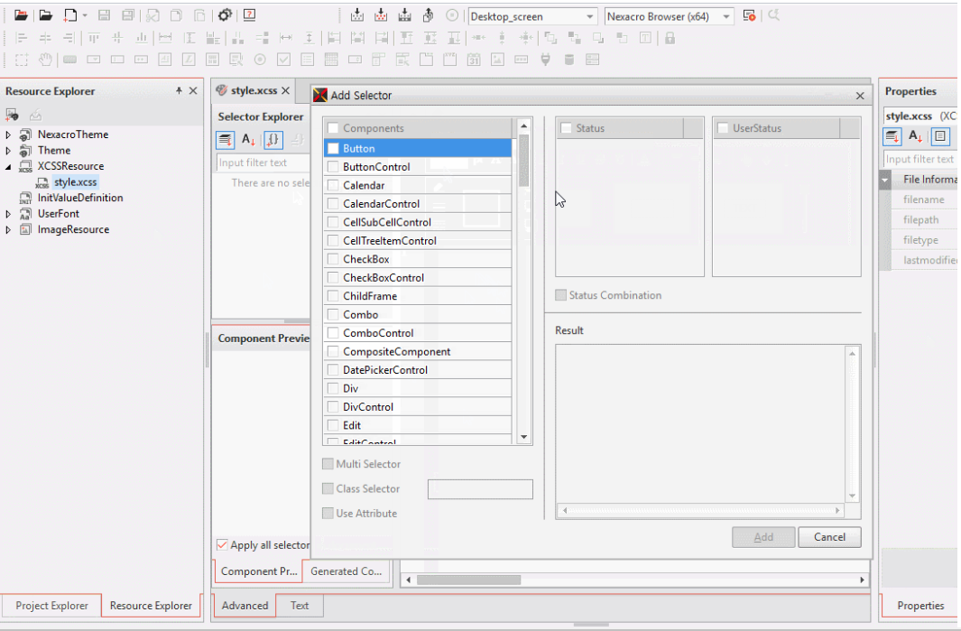Click Properties panel page-view icon
Image resolution: width=961 pixels, height=631 pixels.
pos(940,136)
